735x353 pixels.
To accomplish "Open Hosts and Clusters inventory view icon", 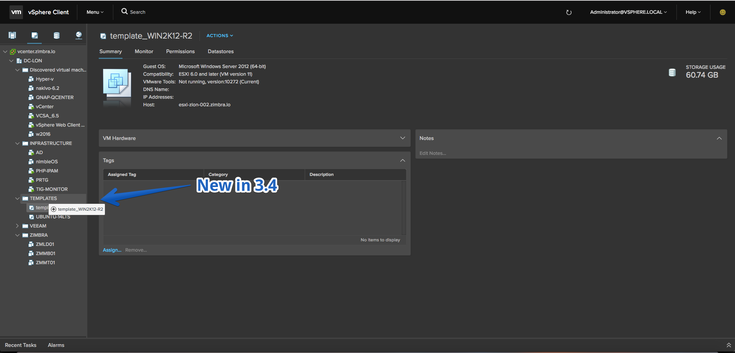I will coord(12,36).
